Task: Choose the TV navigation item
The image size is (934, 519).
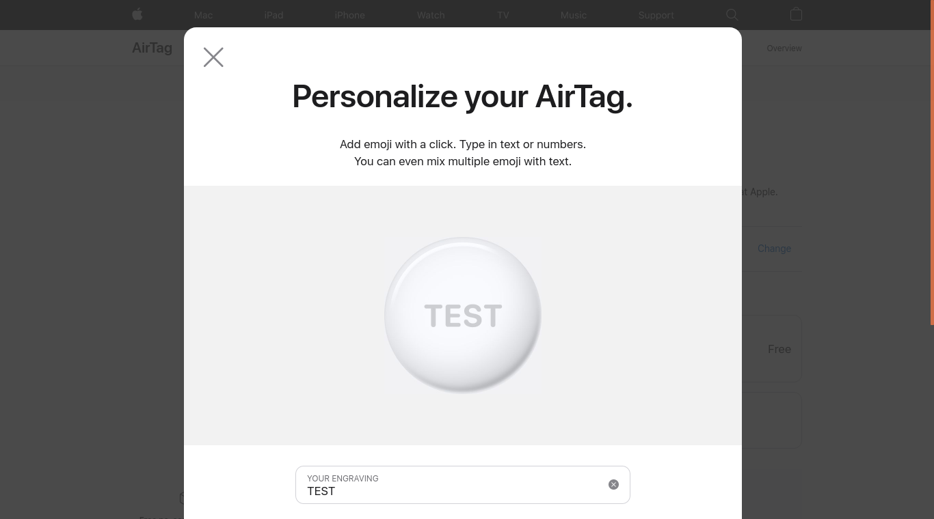Action: [x=503, y=15]
